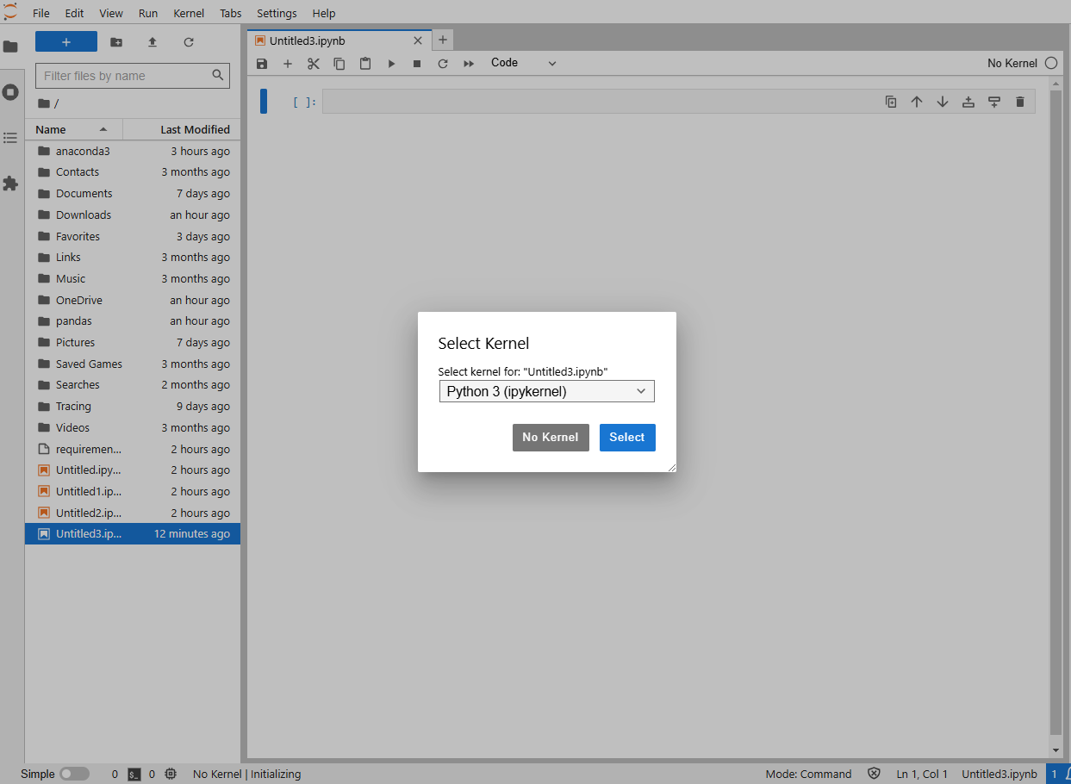
Task: Refresh the file browser list
Action: [x=189, y=42]
